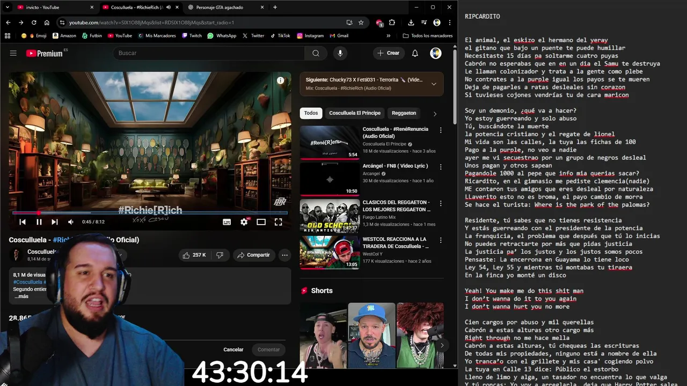Image resolution: width=687 pixels, height=386 pixels.
Task: Open the tab search dropdown
Action: tap(8, 8)
